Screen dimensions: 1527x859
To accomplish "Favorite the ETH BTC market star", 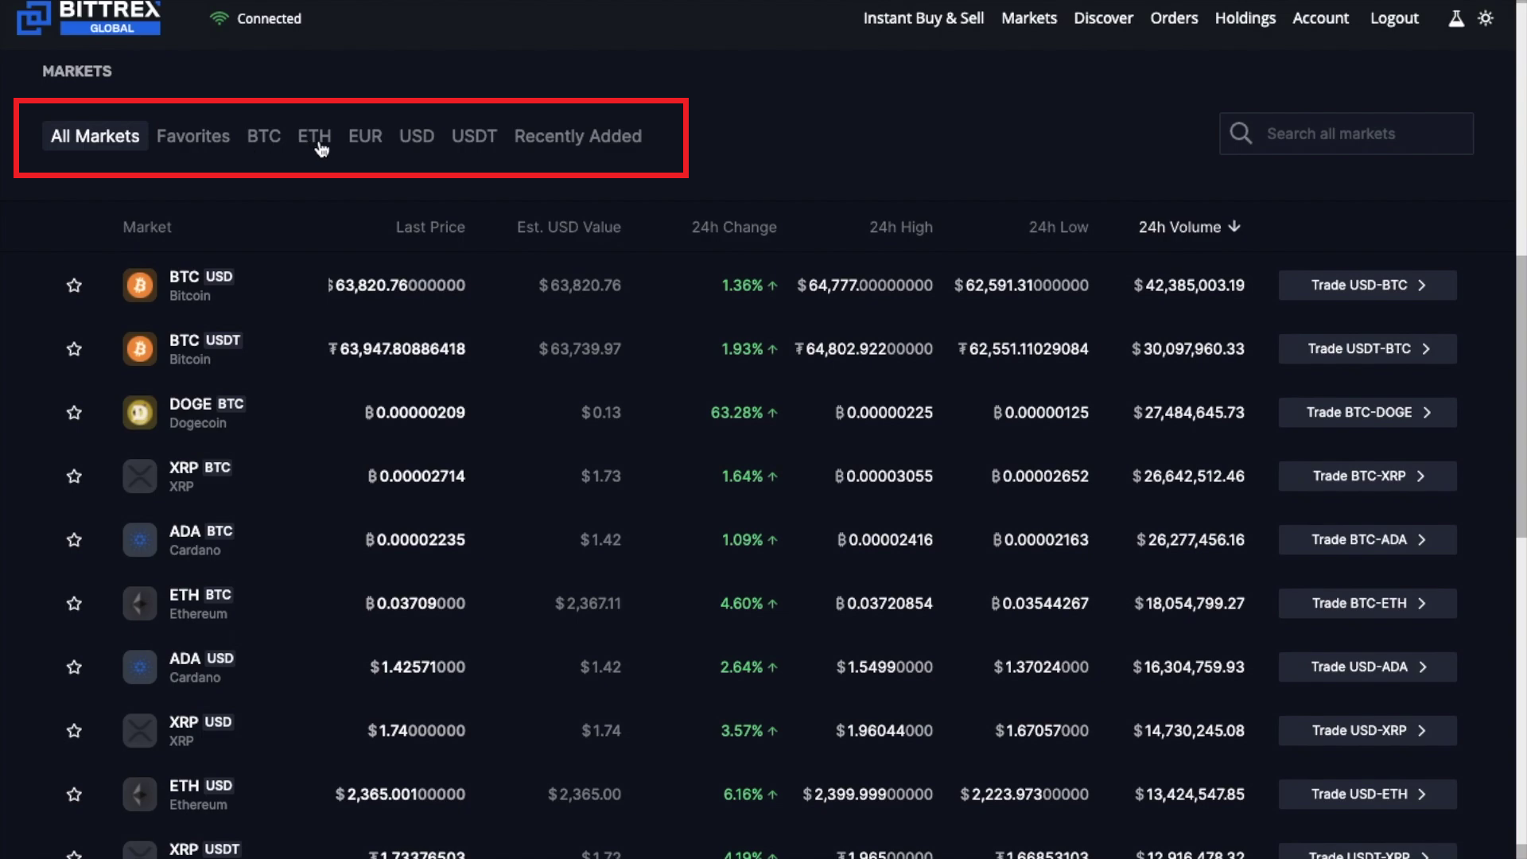I will point(74,603).
